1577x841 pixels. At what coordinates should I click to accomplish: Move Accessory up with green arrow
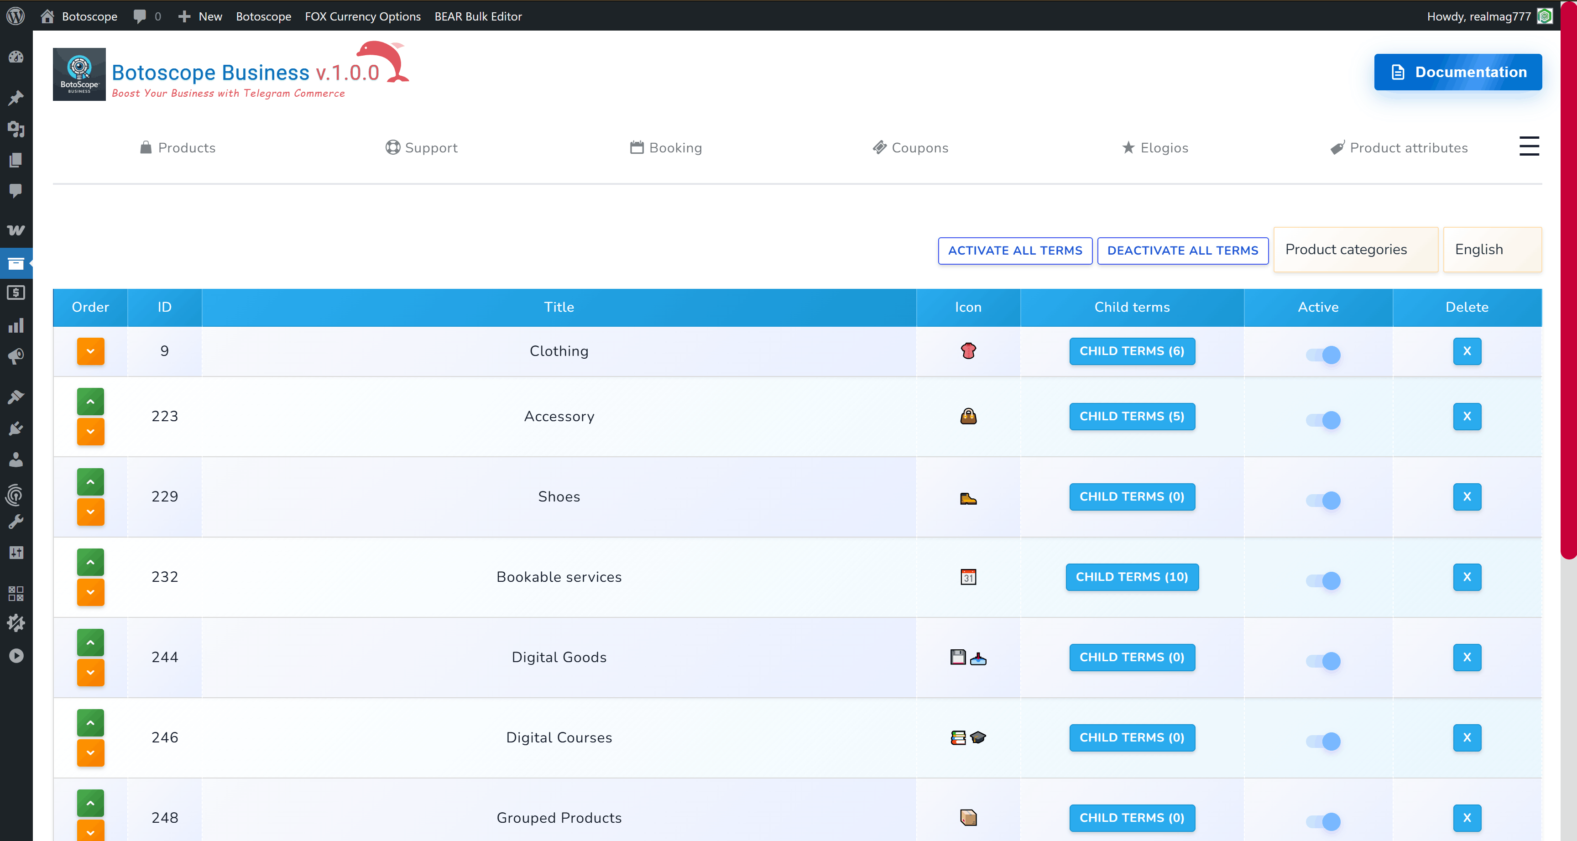[x=90, y=401]
